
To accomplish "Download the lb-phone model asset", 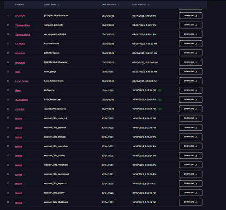I will pyautogui.click(x=191, y=43).
